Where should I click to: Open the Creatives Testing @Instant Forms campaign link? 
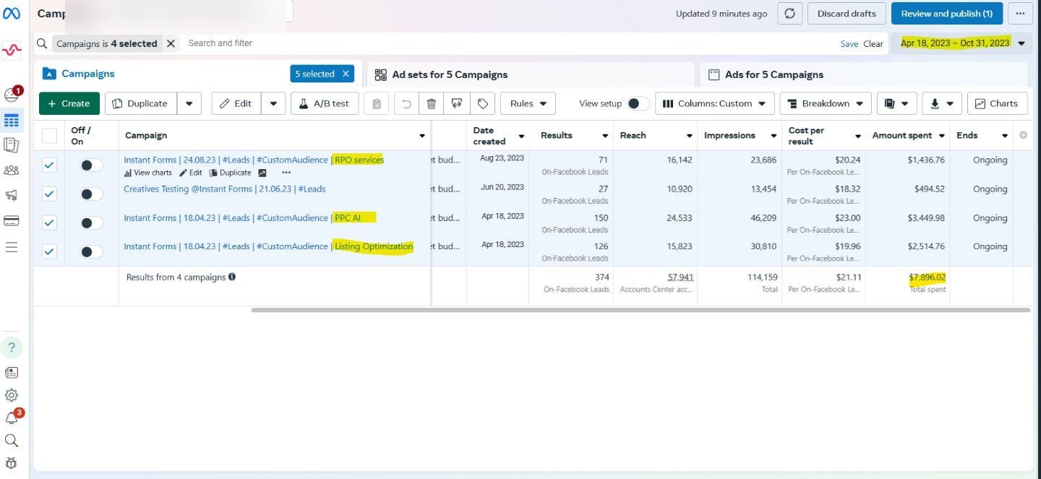point(225,189)
